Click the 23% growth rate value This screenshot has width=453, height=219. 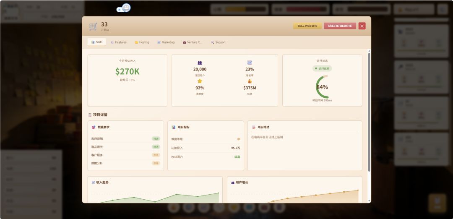(x=250, y=69)
